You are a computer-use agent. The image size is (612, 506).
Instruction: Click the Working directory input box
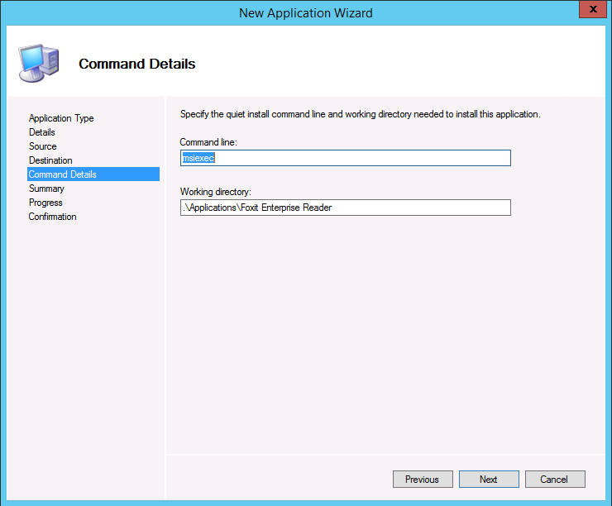point(345,208)
